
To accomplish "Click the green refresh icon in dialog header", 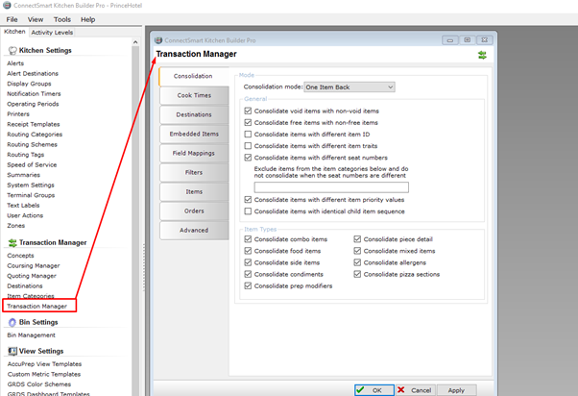I will (x=482, y=56).
